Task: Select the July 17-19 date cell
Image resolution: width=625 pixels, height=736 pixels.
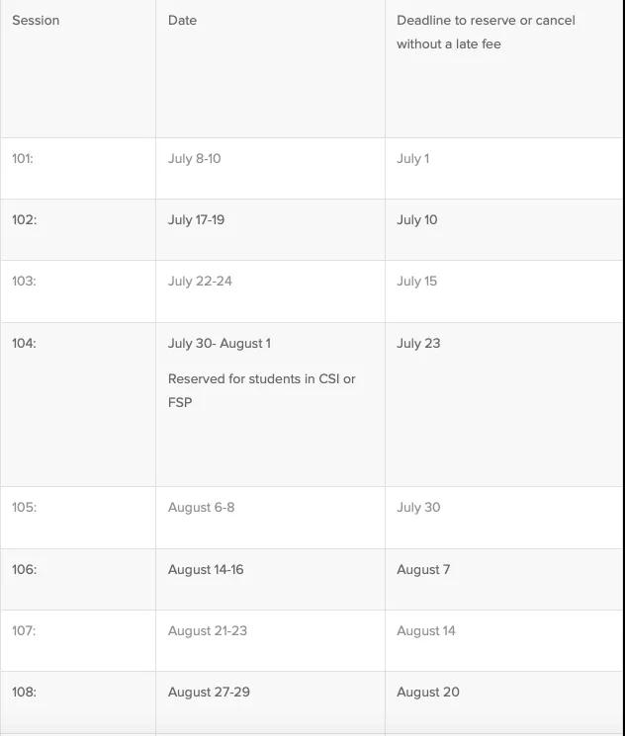Action: [x=196, y=220]
